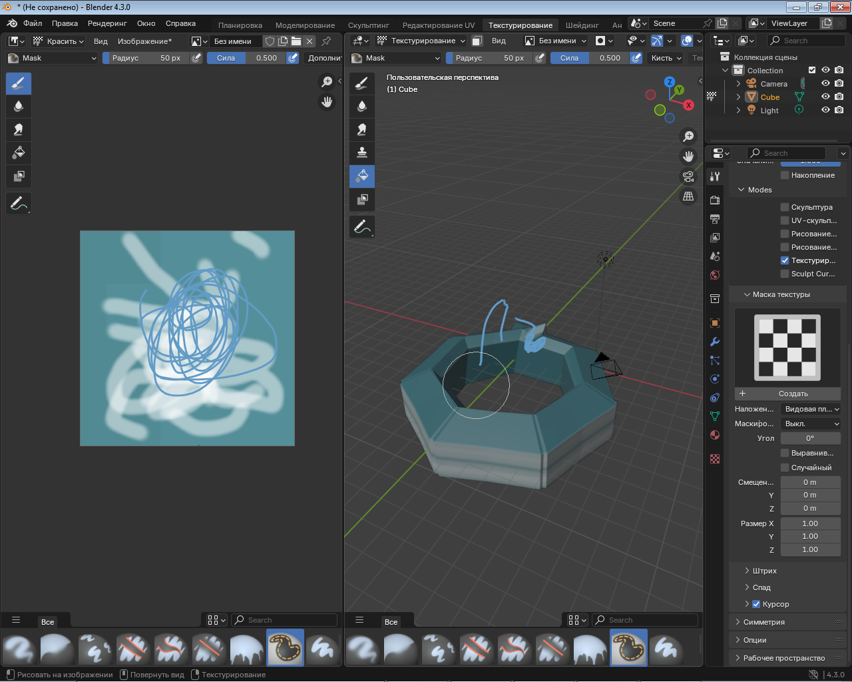This screenshot has width=852, height=682.
Task: Switch to orthographic grid view icon
Action: tap(688, 196)
